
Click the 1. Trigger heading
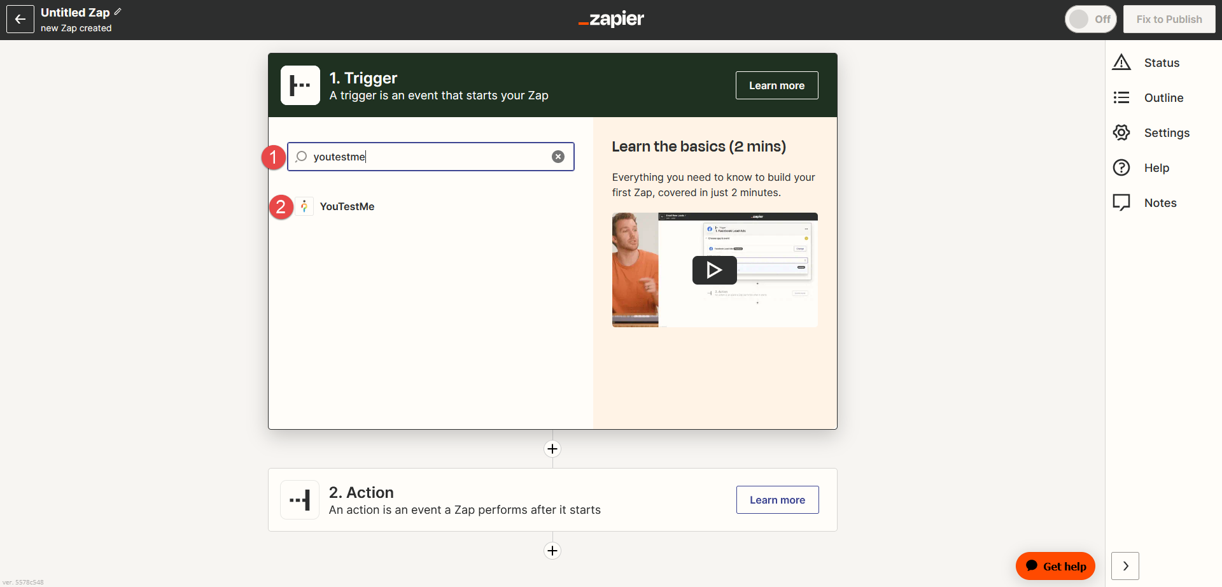point(363,78)
